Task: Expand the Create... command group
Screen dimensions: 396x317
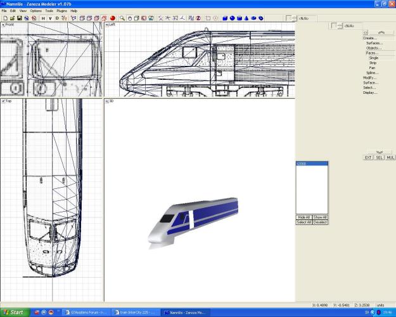Action: 370,38
